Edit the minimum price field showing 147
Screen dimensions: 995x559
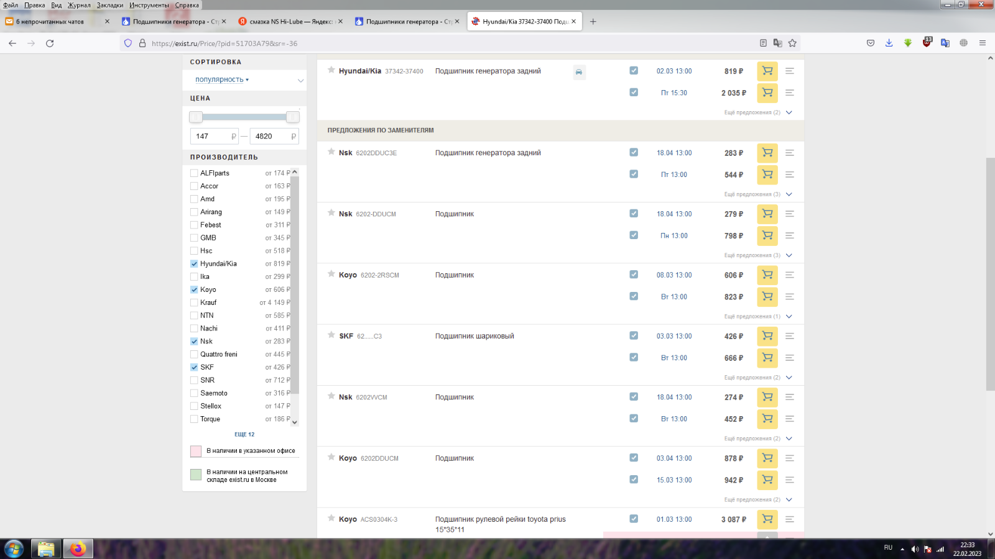pyautogui.click(x=215, y=136)
